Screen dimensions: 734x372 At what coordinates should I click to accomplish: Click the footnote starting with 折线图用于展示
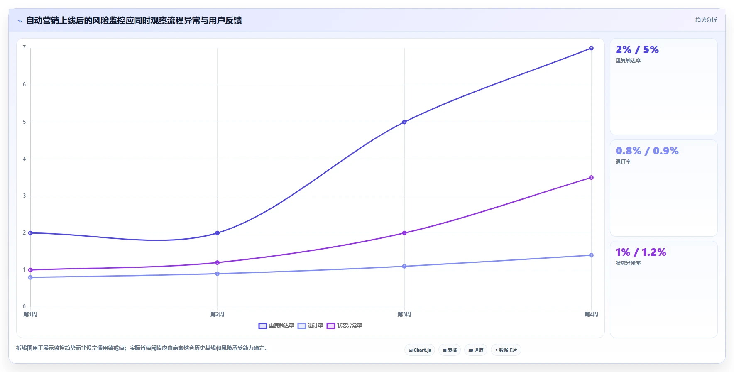click(x=143, y=348)
